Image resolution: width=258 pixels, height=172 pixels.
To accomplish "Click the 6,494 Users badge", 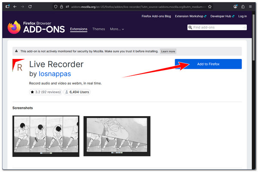I will tap(77, 92).
